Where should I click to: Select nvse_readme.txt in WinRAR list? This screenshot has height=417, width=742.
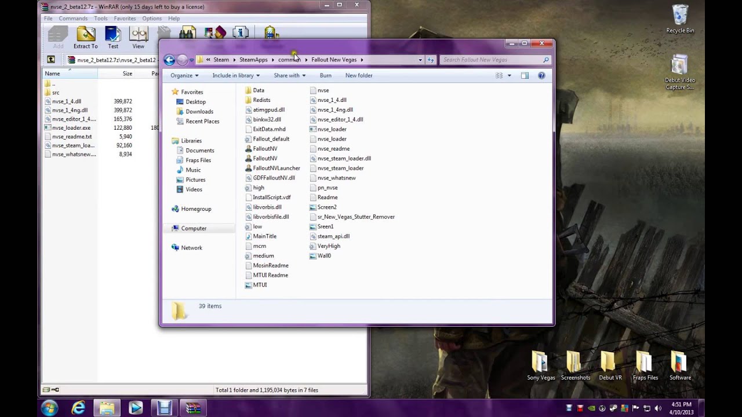(x=68, y=137)
